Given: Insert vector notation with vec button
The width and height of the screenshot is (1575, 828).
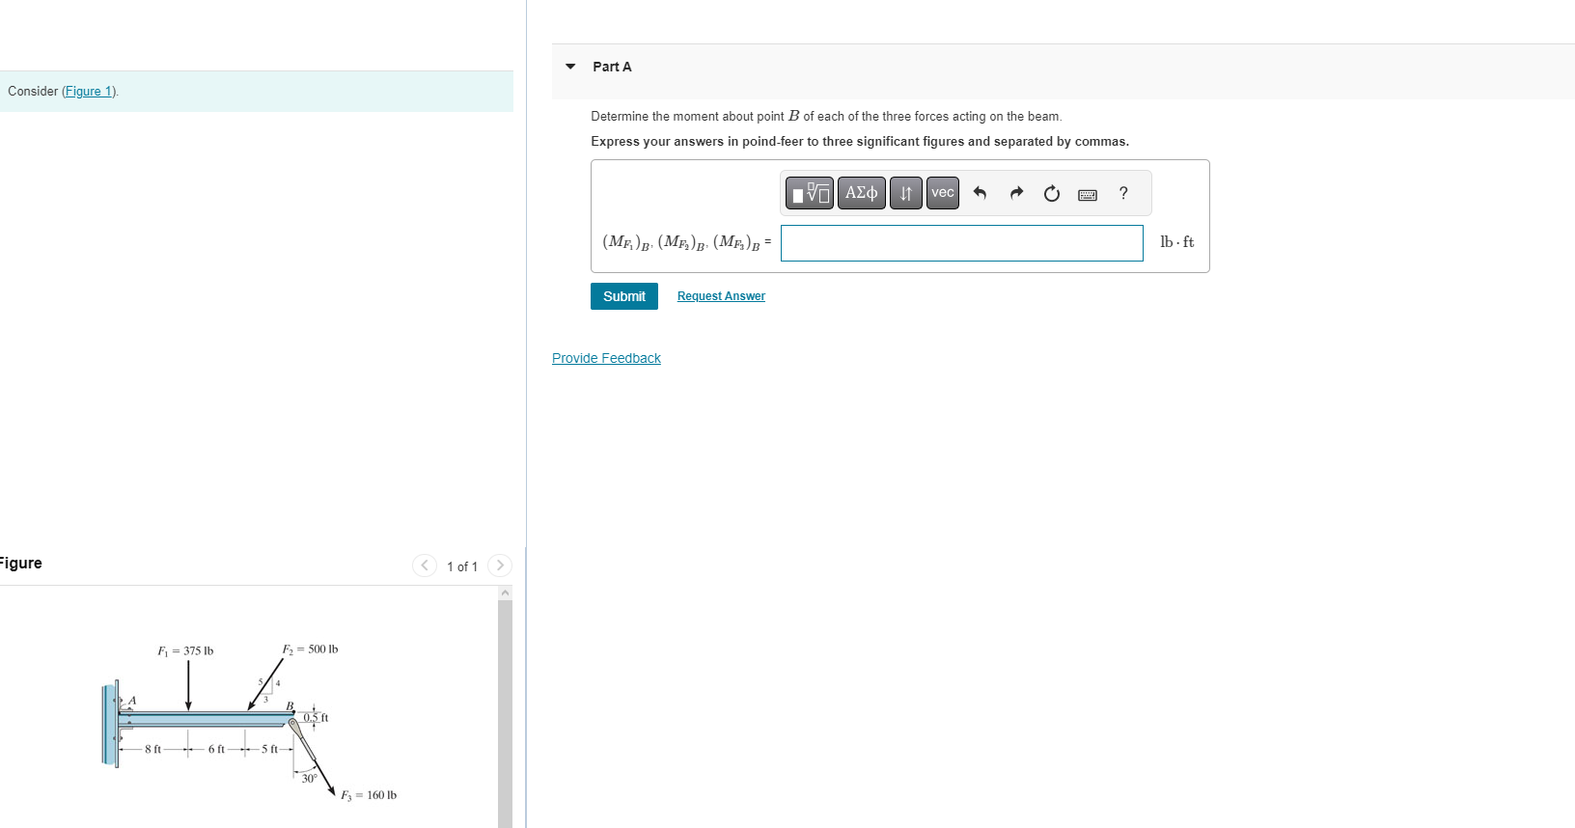Looking at the screenshot, I should pyautogui.click(x=943, y=193).
